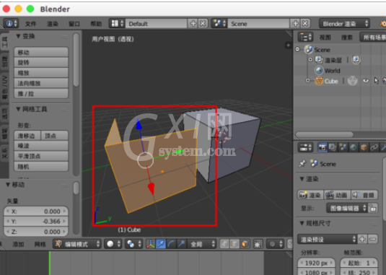This screenshot has width=386, height=275.
Task: Delete the Default screen layout
Action: tap(203, 24)
